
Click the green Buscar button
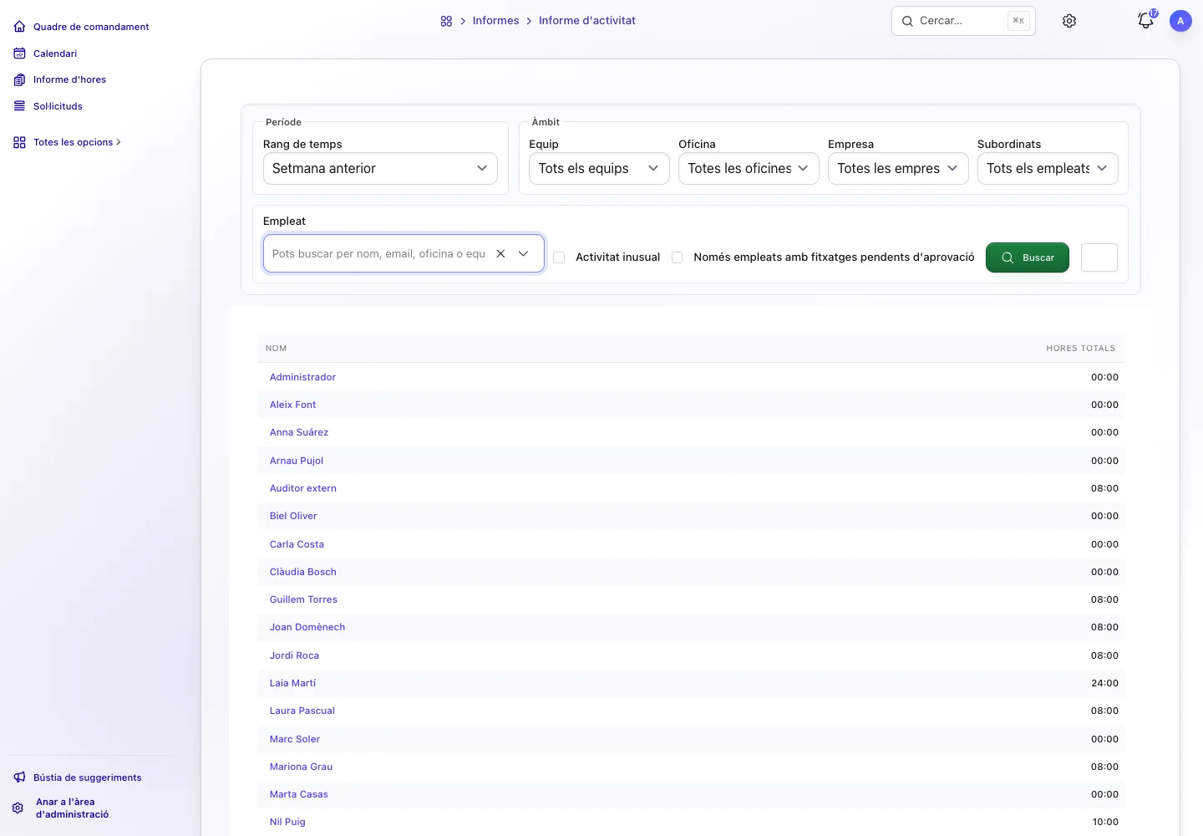[1028, 257]
